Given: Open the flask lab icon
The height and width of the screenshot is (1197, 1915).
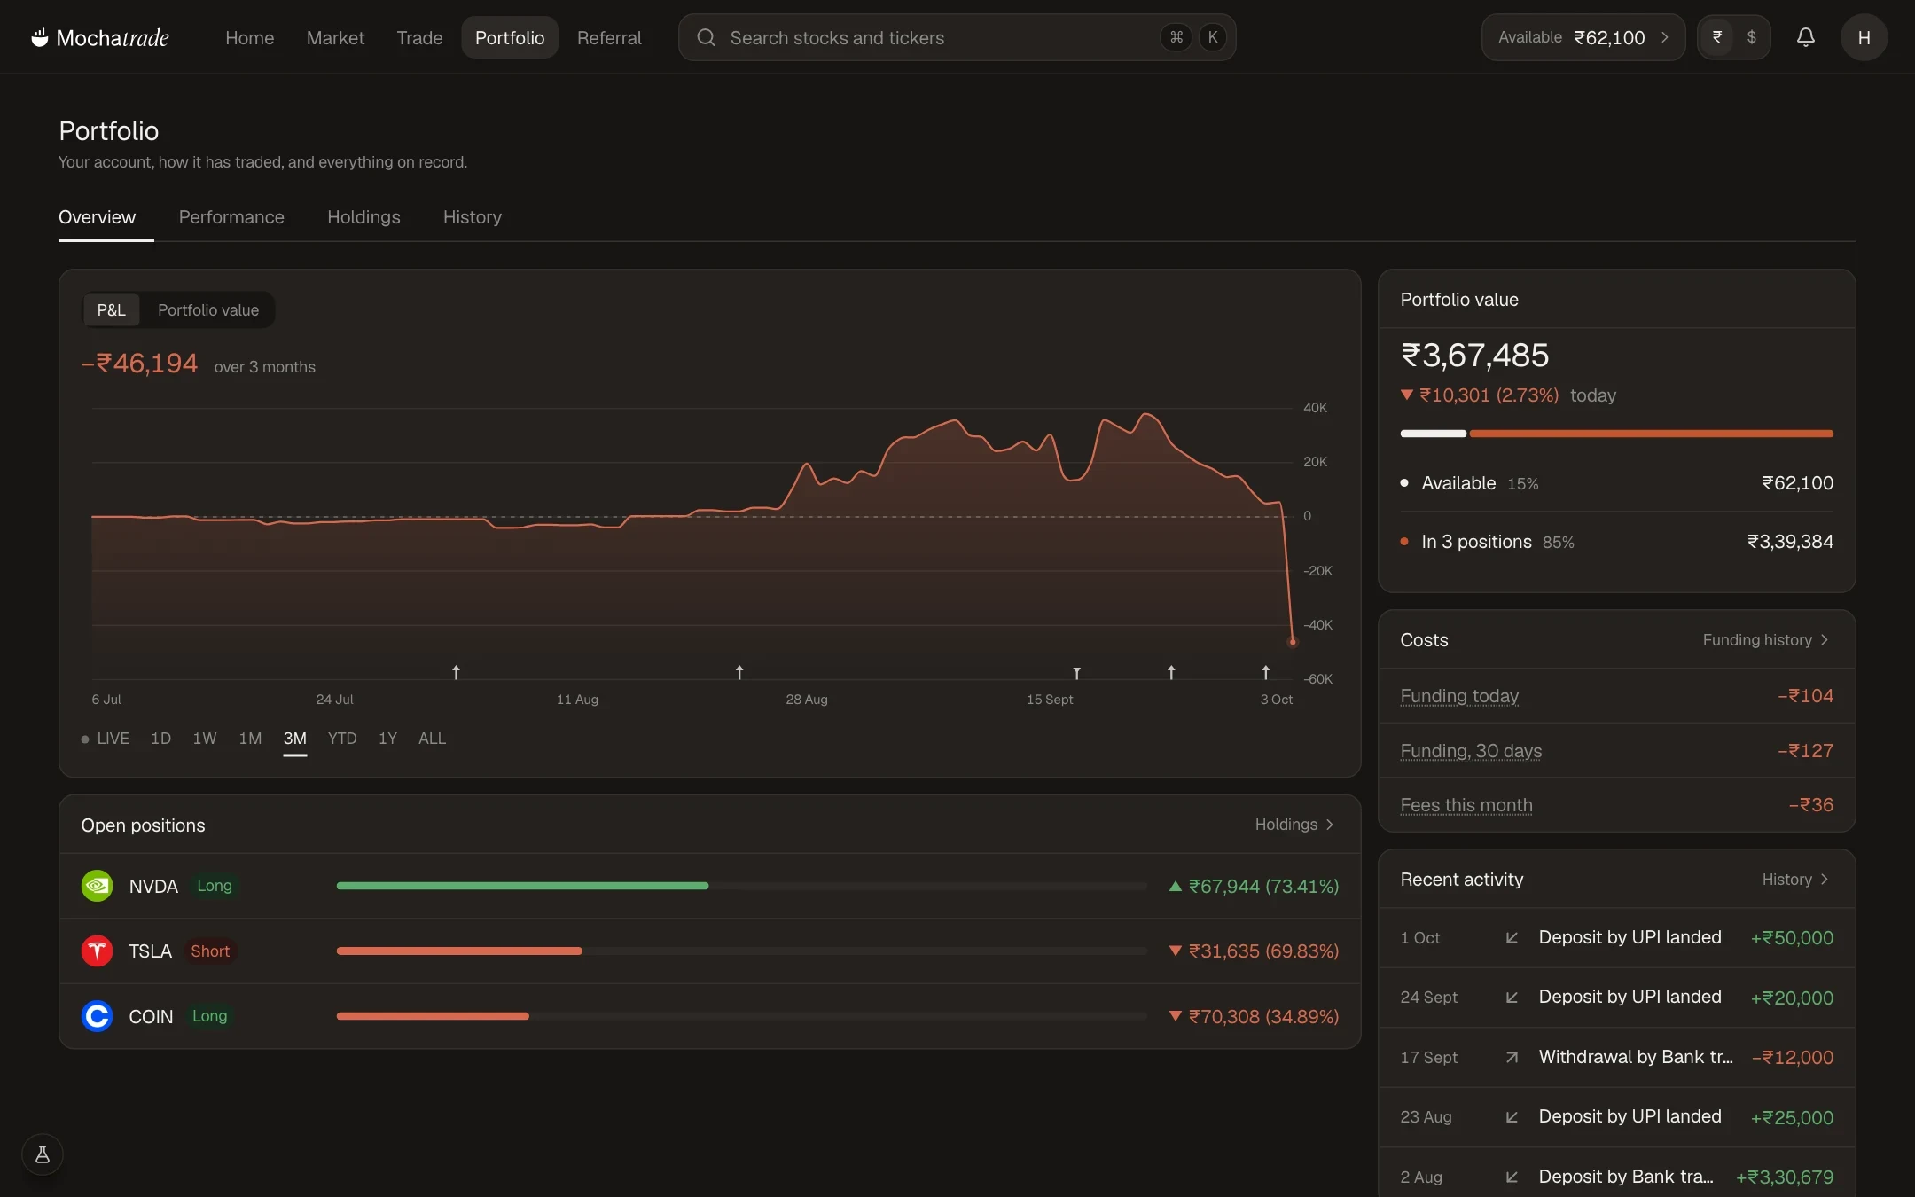Looking at the screenshot, I should pyautogui.click(x=42, y=1154).
